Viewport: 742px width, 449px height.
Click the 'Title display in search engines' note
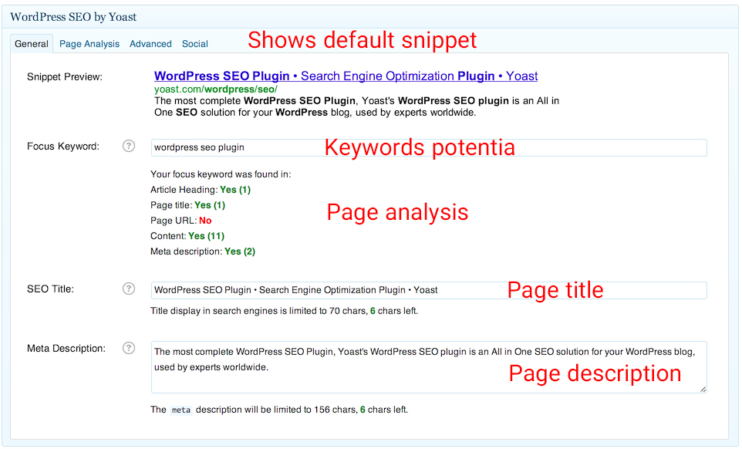tap(285, 311)
